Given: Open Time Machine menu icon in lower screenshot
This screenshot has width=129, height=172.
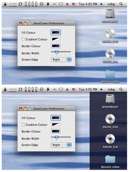Looking at the screenshot, I should tap(41, 89).
